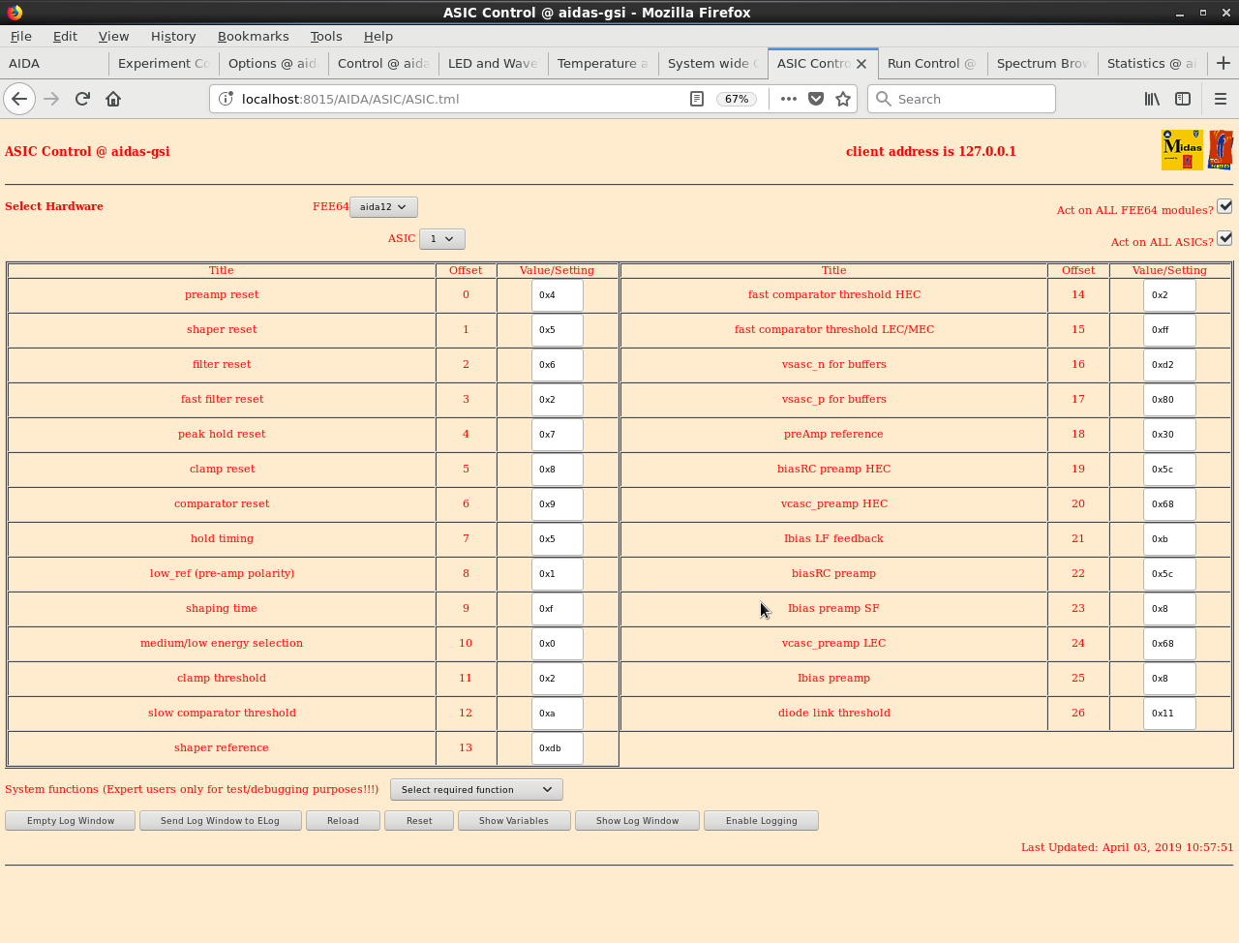
Task: Click the Show Variables button
Action: tap(513, 821)
